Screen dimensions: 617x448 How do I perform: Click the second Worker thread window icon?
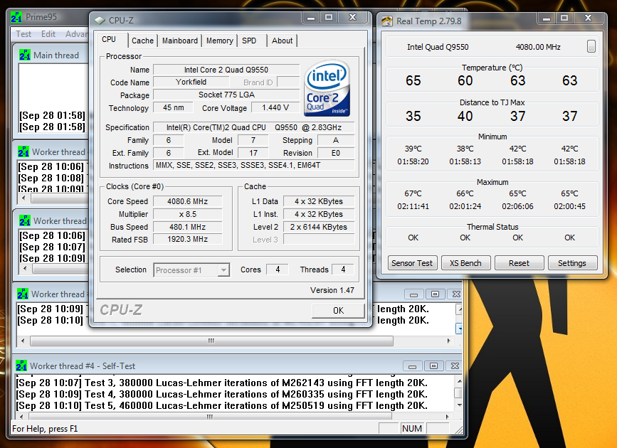[25, 220]
